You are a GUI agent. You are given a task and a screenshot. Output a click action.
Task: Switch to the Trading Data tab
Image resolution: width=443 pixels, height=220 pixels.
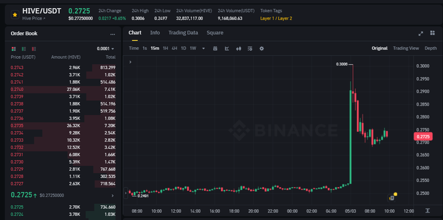click(x=183, y=33)
